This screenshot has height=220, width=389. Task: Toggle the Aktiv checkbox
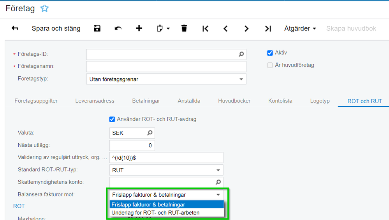click(270, 53)
